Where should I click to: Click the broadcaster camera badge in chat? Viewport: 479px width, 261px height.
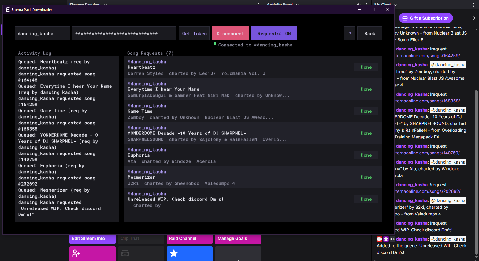click(x=380, y=239)
